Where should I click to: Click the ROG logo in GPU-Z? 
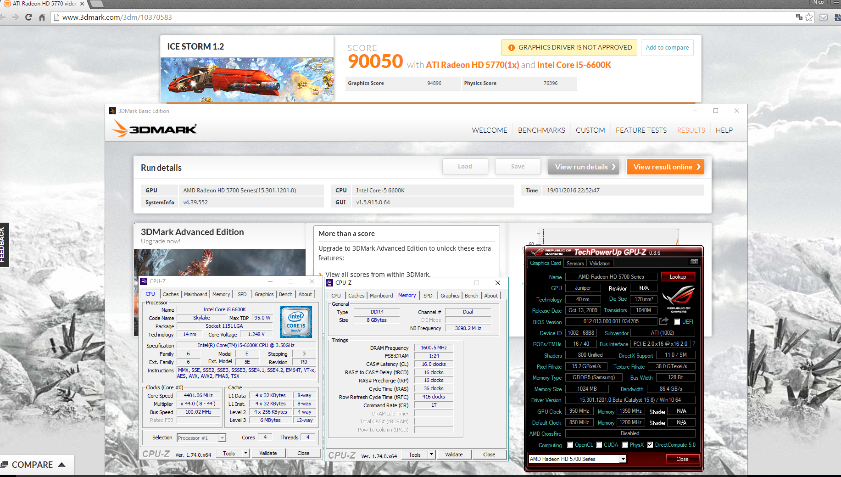pos(679,299)
